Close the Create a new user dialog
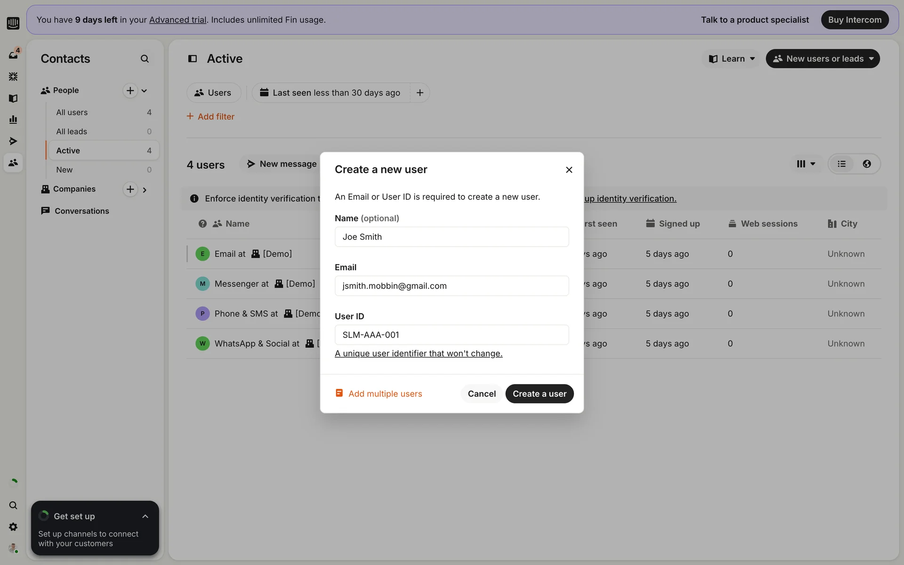This screenshot has height=565, width=904. pos(569,169)
